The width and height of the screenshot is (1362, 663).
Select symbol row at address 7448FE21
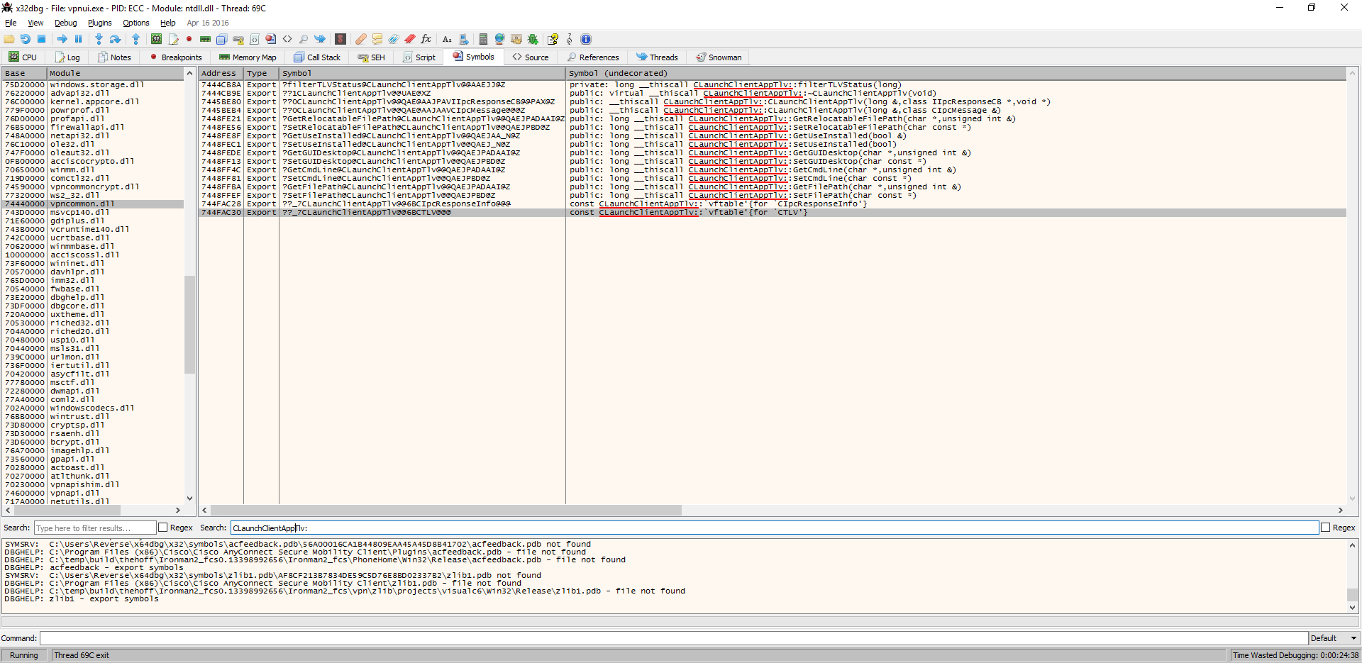pos(772,118)
